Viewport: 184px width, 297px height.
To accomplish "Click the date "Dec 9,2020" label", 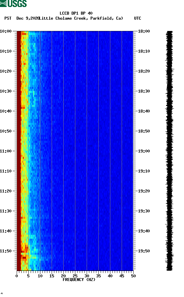I will click(28, 18).
